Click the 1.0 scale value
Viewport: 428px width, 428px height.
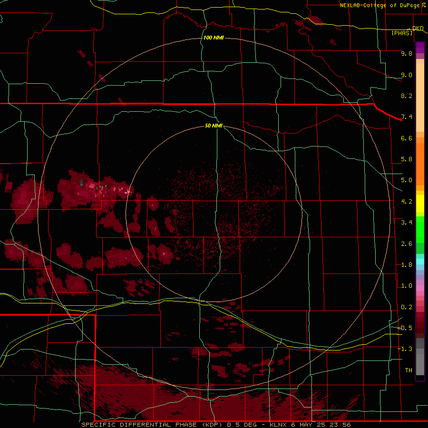pos(407,286)
